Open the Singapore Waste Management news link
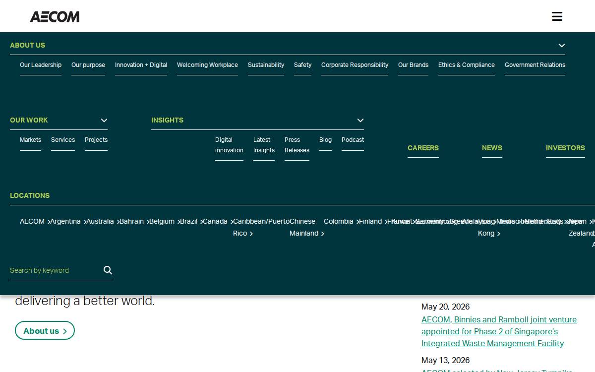This screenshot has height=372, width=595. 499,331
